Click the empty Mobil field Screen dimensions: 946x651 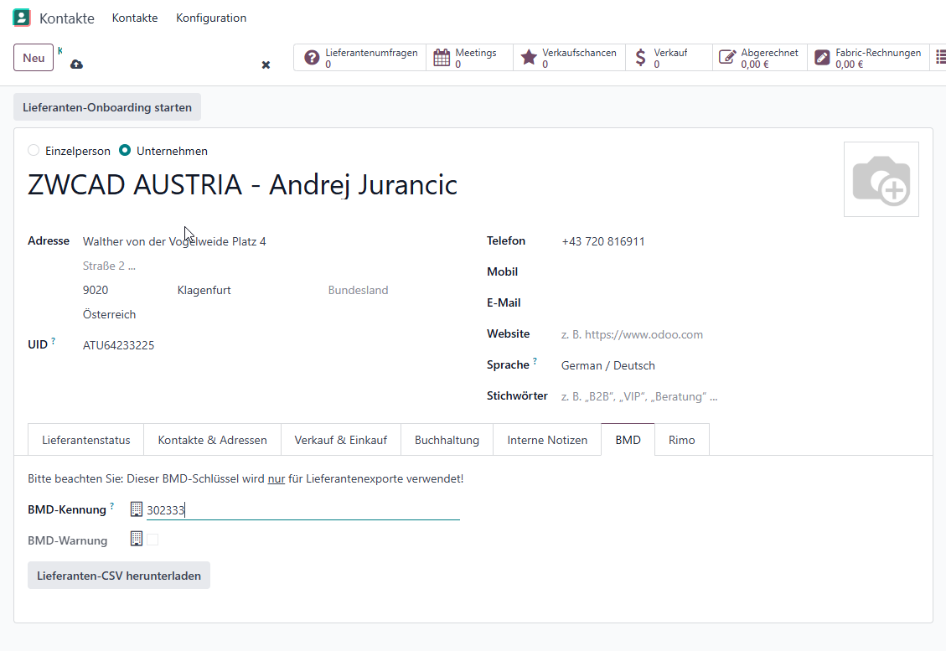pos(740,272)
